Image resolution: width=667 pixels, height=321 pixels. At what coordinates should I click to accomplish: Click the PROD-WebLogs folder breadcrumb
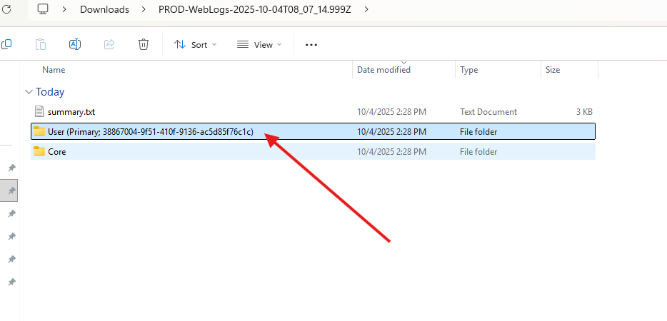click(x=256, y=9)
